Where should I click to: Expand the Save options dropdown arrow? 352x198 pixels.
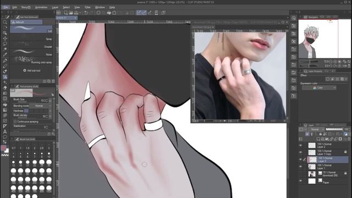point(80,13)
